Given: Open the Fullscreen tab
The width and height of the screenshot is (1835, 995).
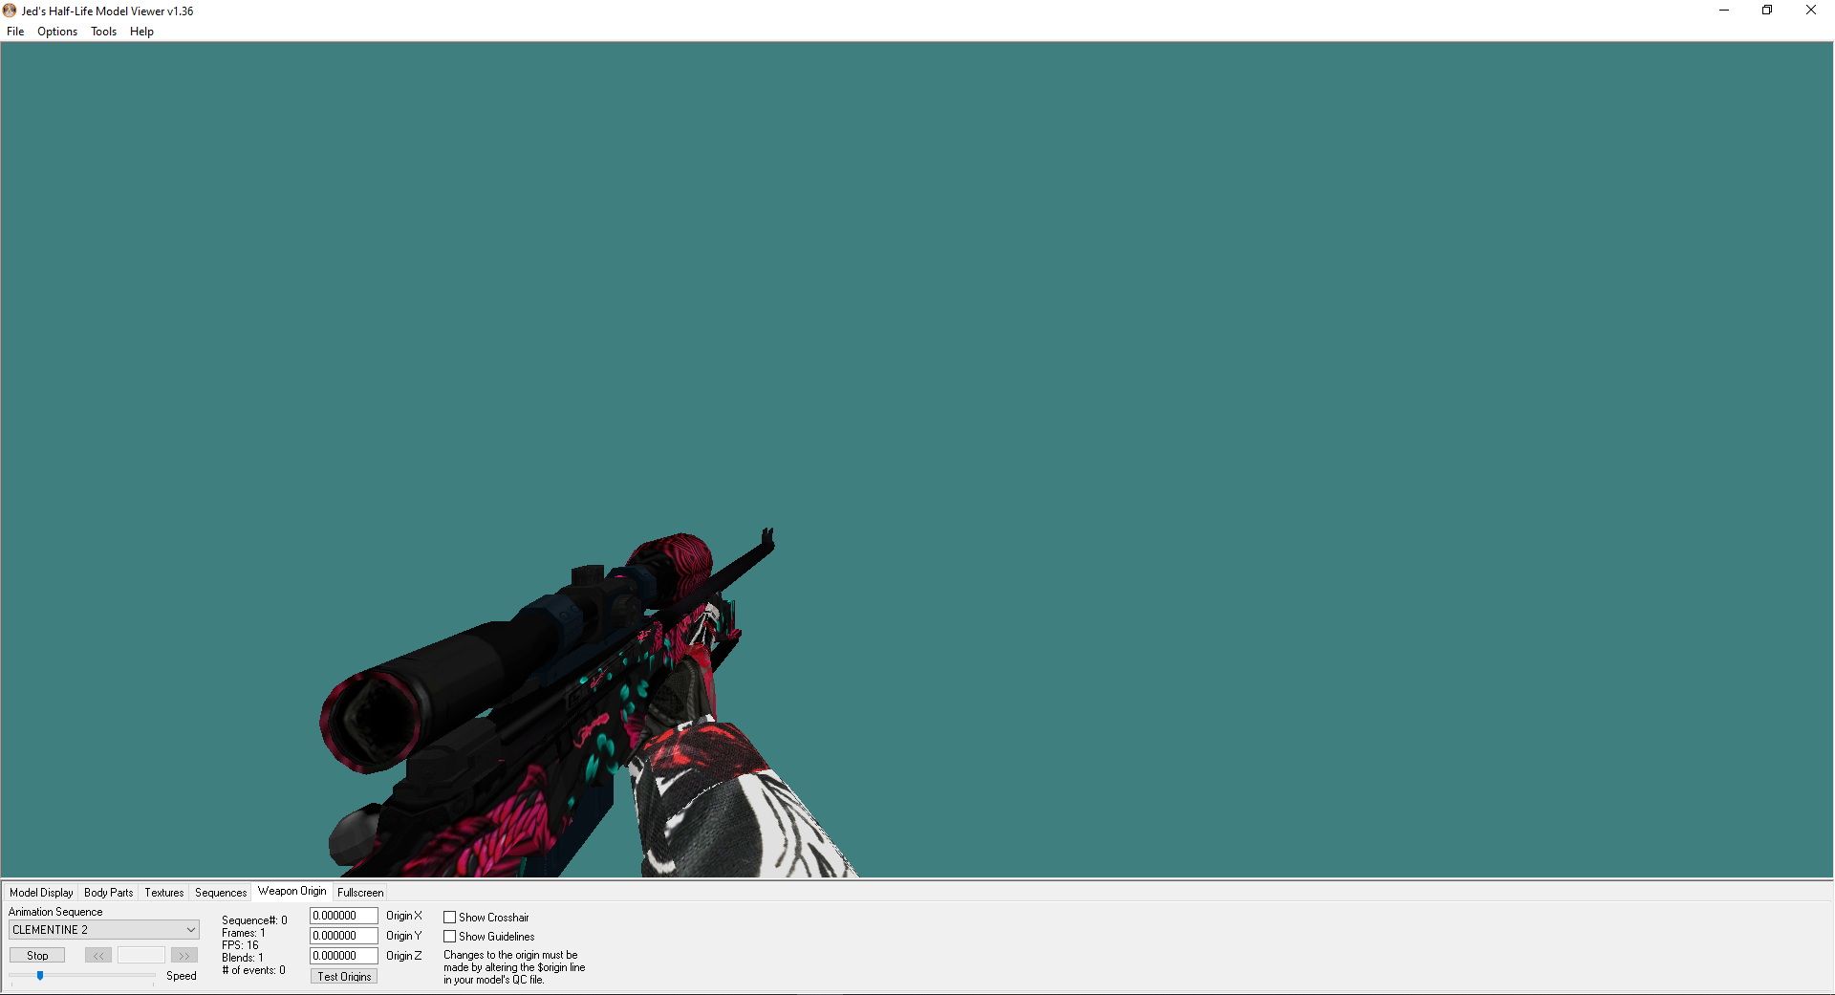Looking at the screenshot, I should [360, 893].
